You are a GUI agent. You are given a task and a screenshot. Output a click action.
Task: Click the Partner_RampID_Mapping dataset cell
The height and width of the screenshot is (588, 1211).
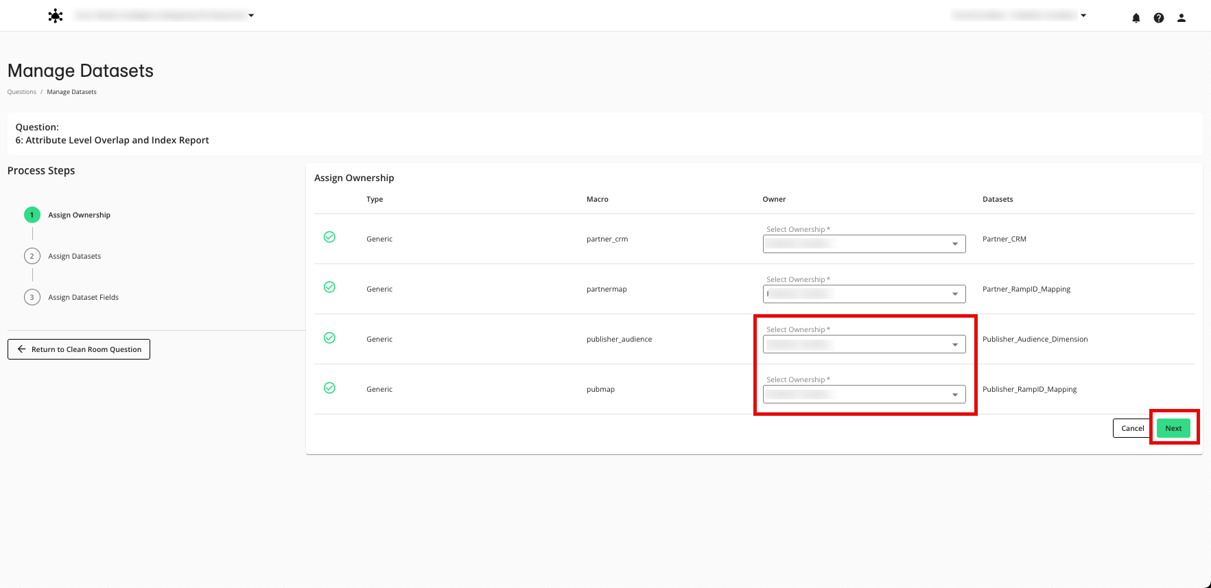(x=1026, y=289)
